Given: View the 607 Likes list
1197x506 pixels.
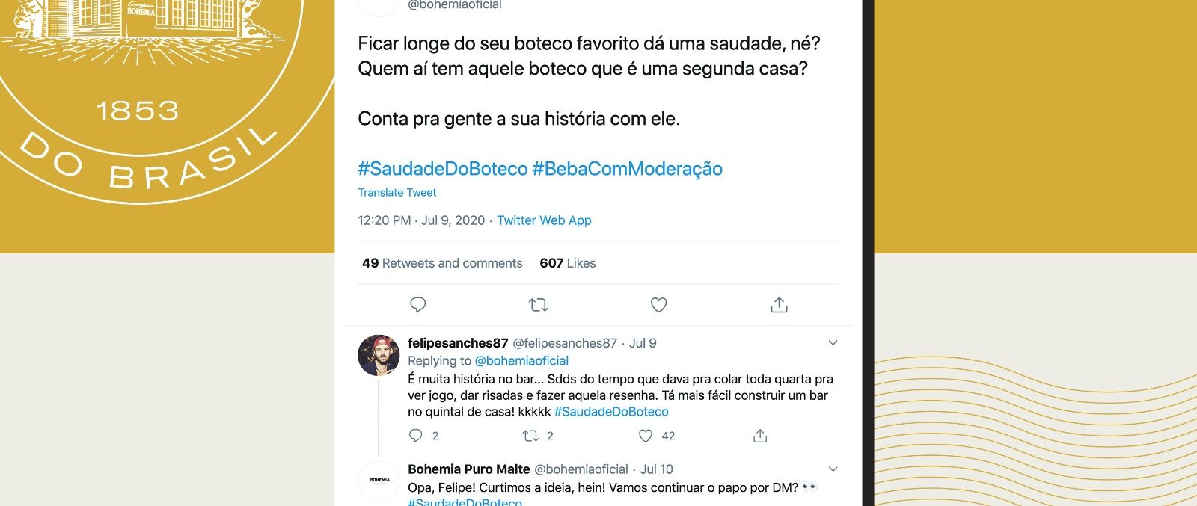Looking at the screenshot, I should point(568,263).
